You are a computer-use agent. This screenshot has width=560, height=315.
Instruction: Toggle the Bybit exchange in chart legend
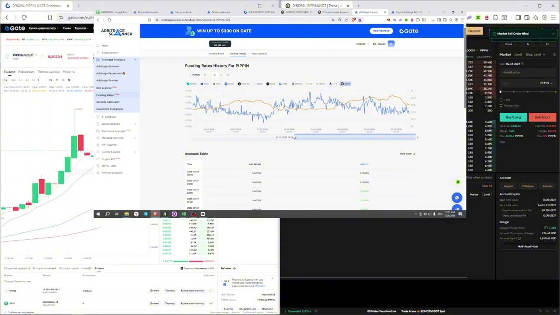(x=271, y=84)
